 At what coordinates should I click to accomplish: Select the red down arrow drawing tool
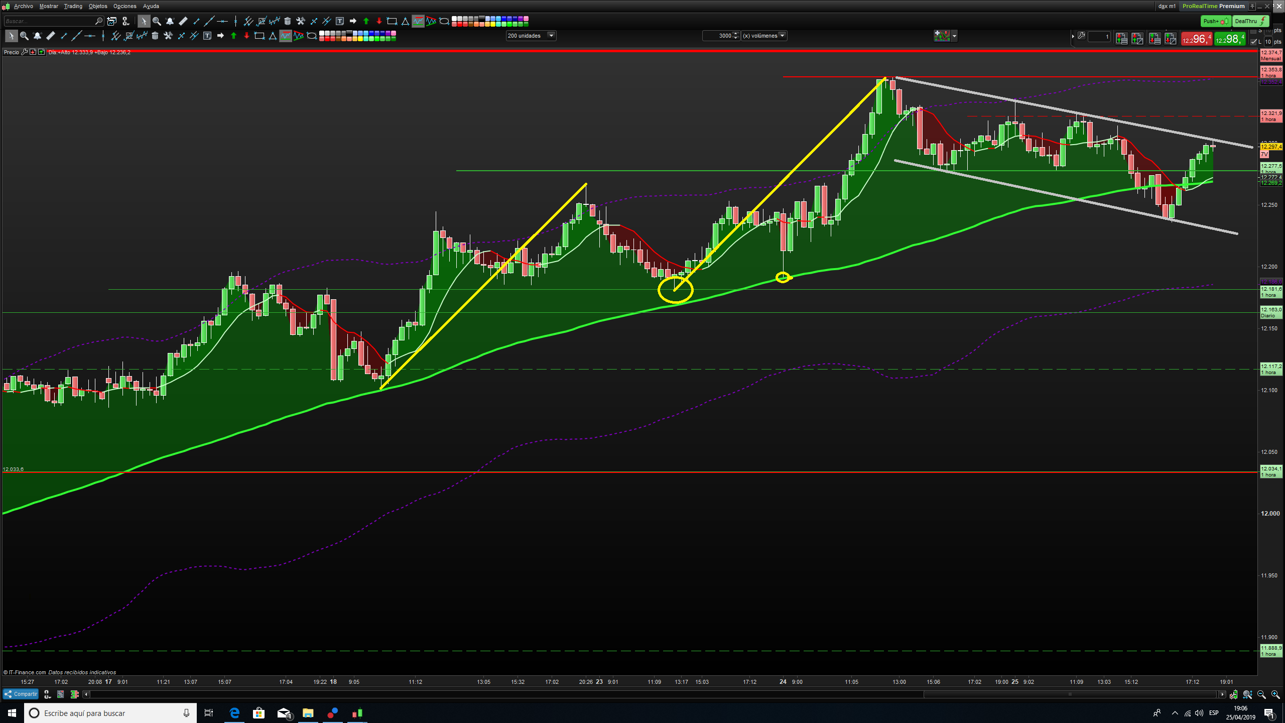tap(379, 21)
